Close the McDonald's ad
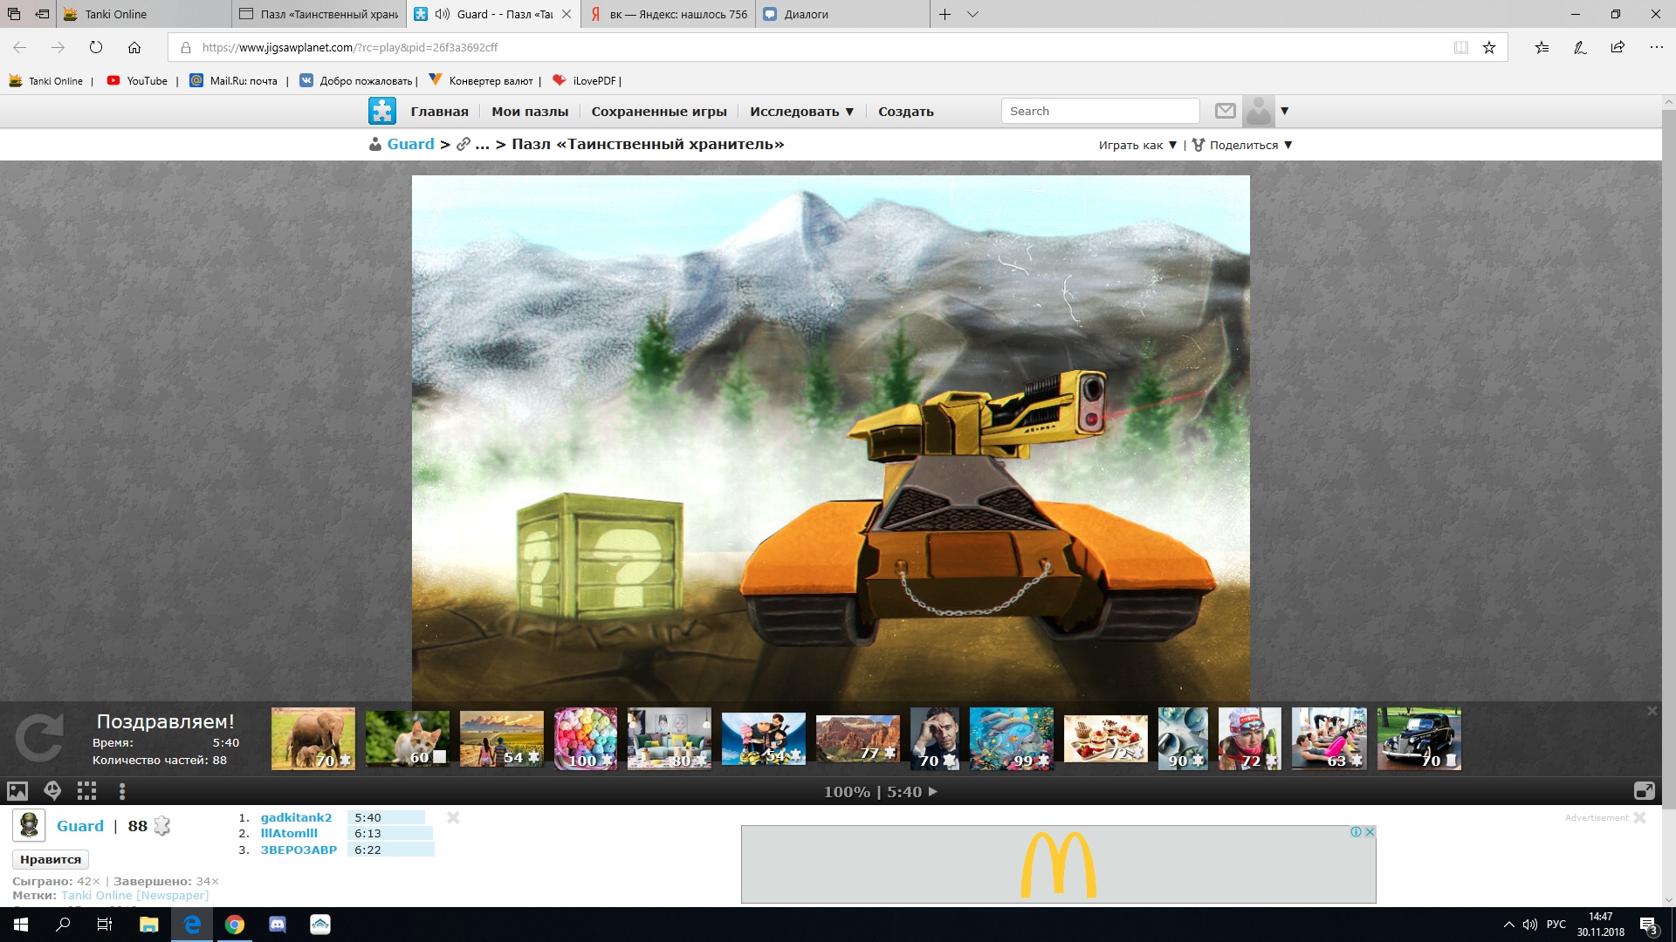 pos(1370,832)
